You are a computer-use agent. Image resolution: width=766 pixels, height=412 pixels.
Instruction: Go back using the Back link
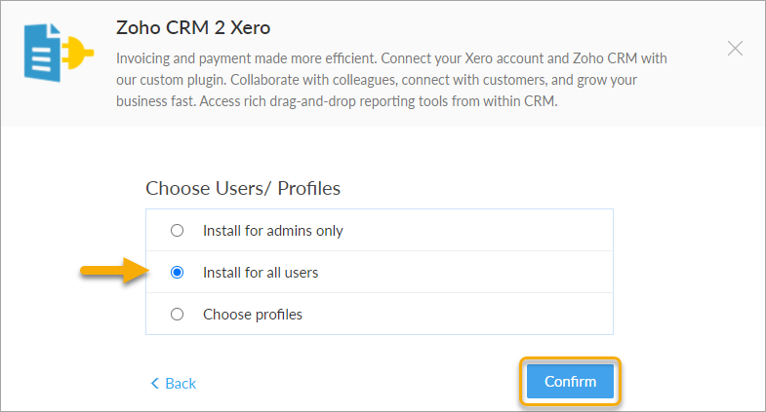tap(174, 383)
